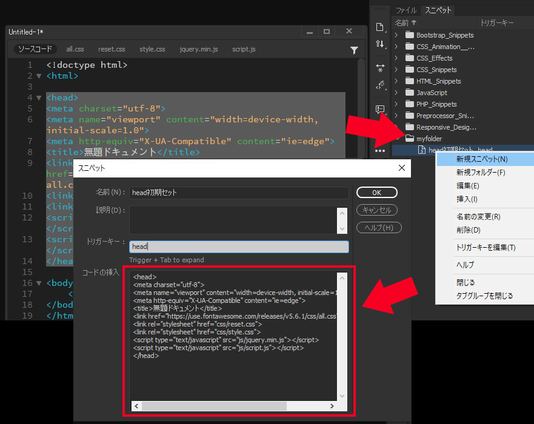Close the snippet dialog with X
The height and width of the screenshot is (424, 534).
(x=402, y=168)
